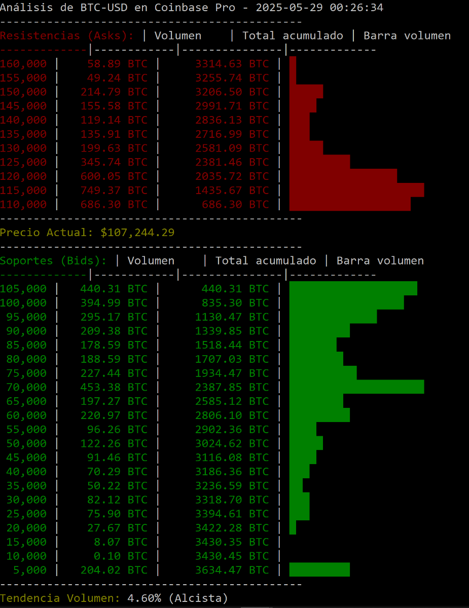Select the cumulative total 3024.62 BTC
The width and height of the screenshot is (469, 608).
pos(232,443)
